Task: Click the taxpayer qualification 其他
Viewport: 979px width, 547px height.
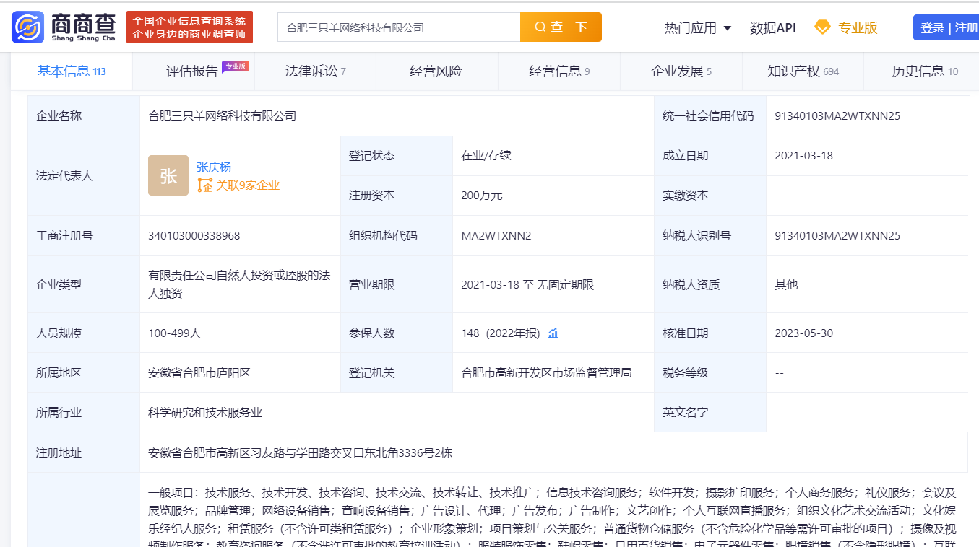Action: [x=786, y=284]
